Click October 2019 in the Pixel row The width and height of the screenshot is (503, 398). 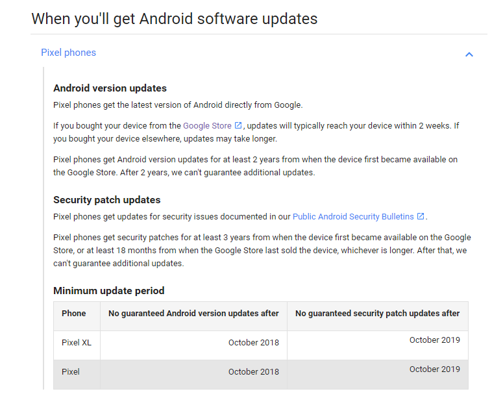click(434, 369)
